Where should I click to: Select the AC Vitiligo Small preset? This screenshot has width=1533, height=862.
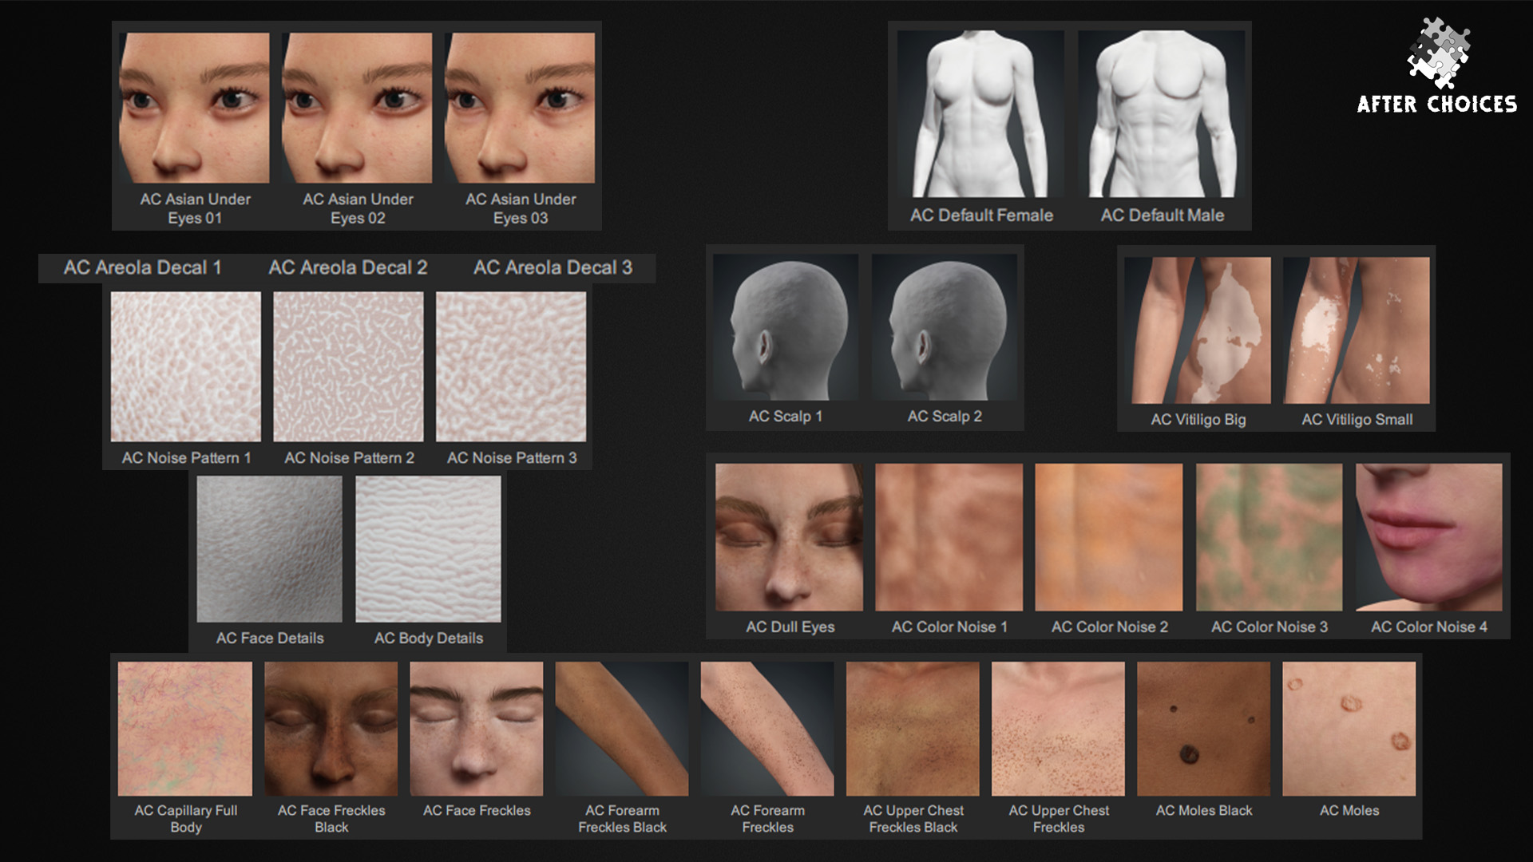(1357, 330)
